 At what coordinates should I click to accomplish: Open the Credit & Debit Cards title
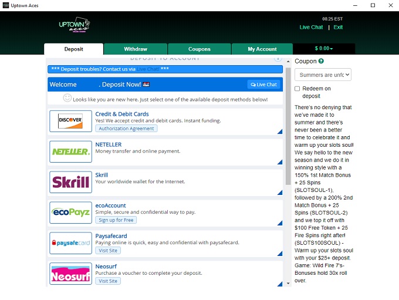[122, 114]
